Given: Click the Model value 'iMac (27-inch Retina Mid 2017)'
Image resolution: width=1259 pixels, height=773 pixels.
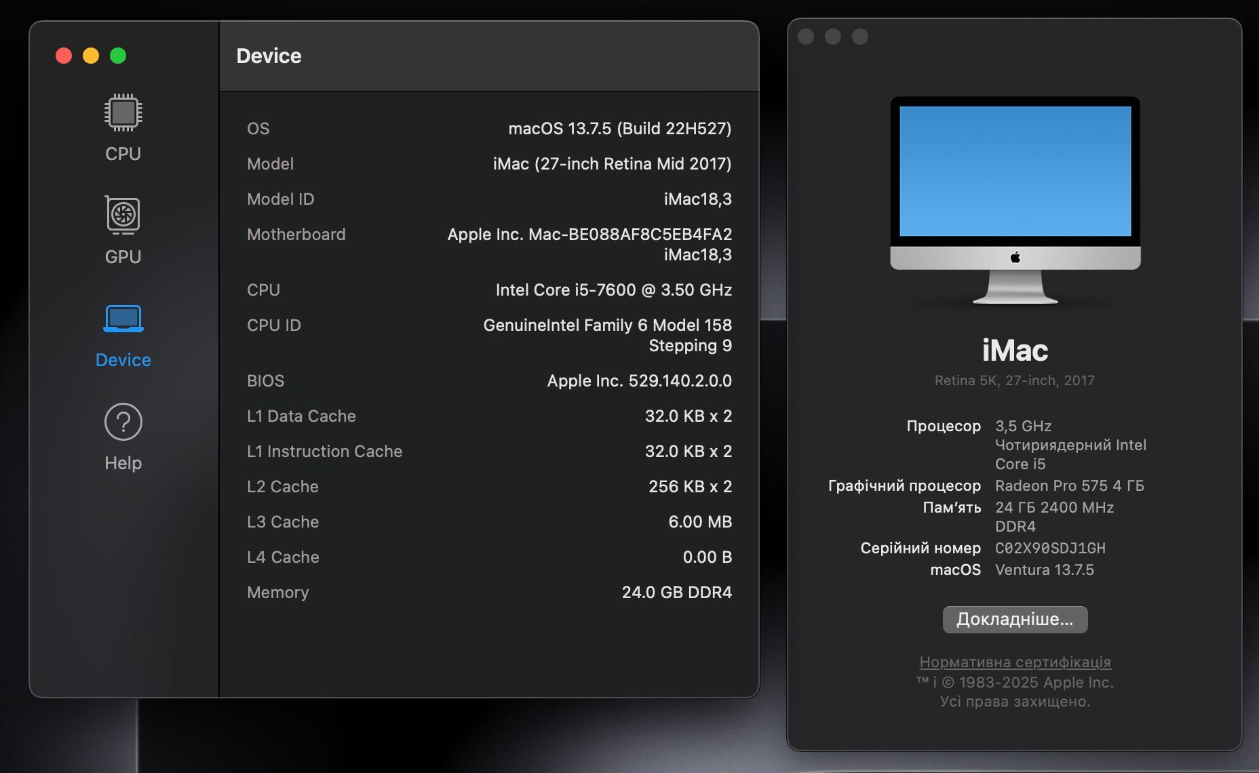Looking at the screenshot, I should [x=612, y=163].
